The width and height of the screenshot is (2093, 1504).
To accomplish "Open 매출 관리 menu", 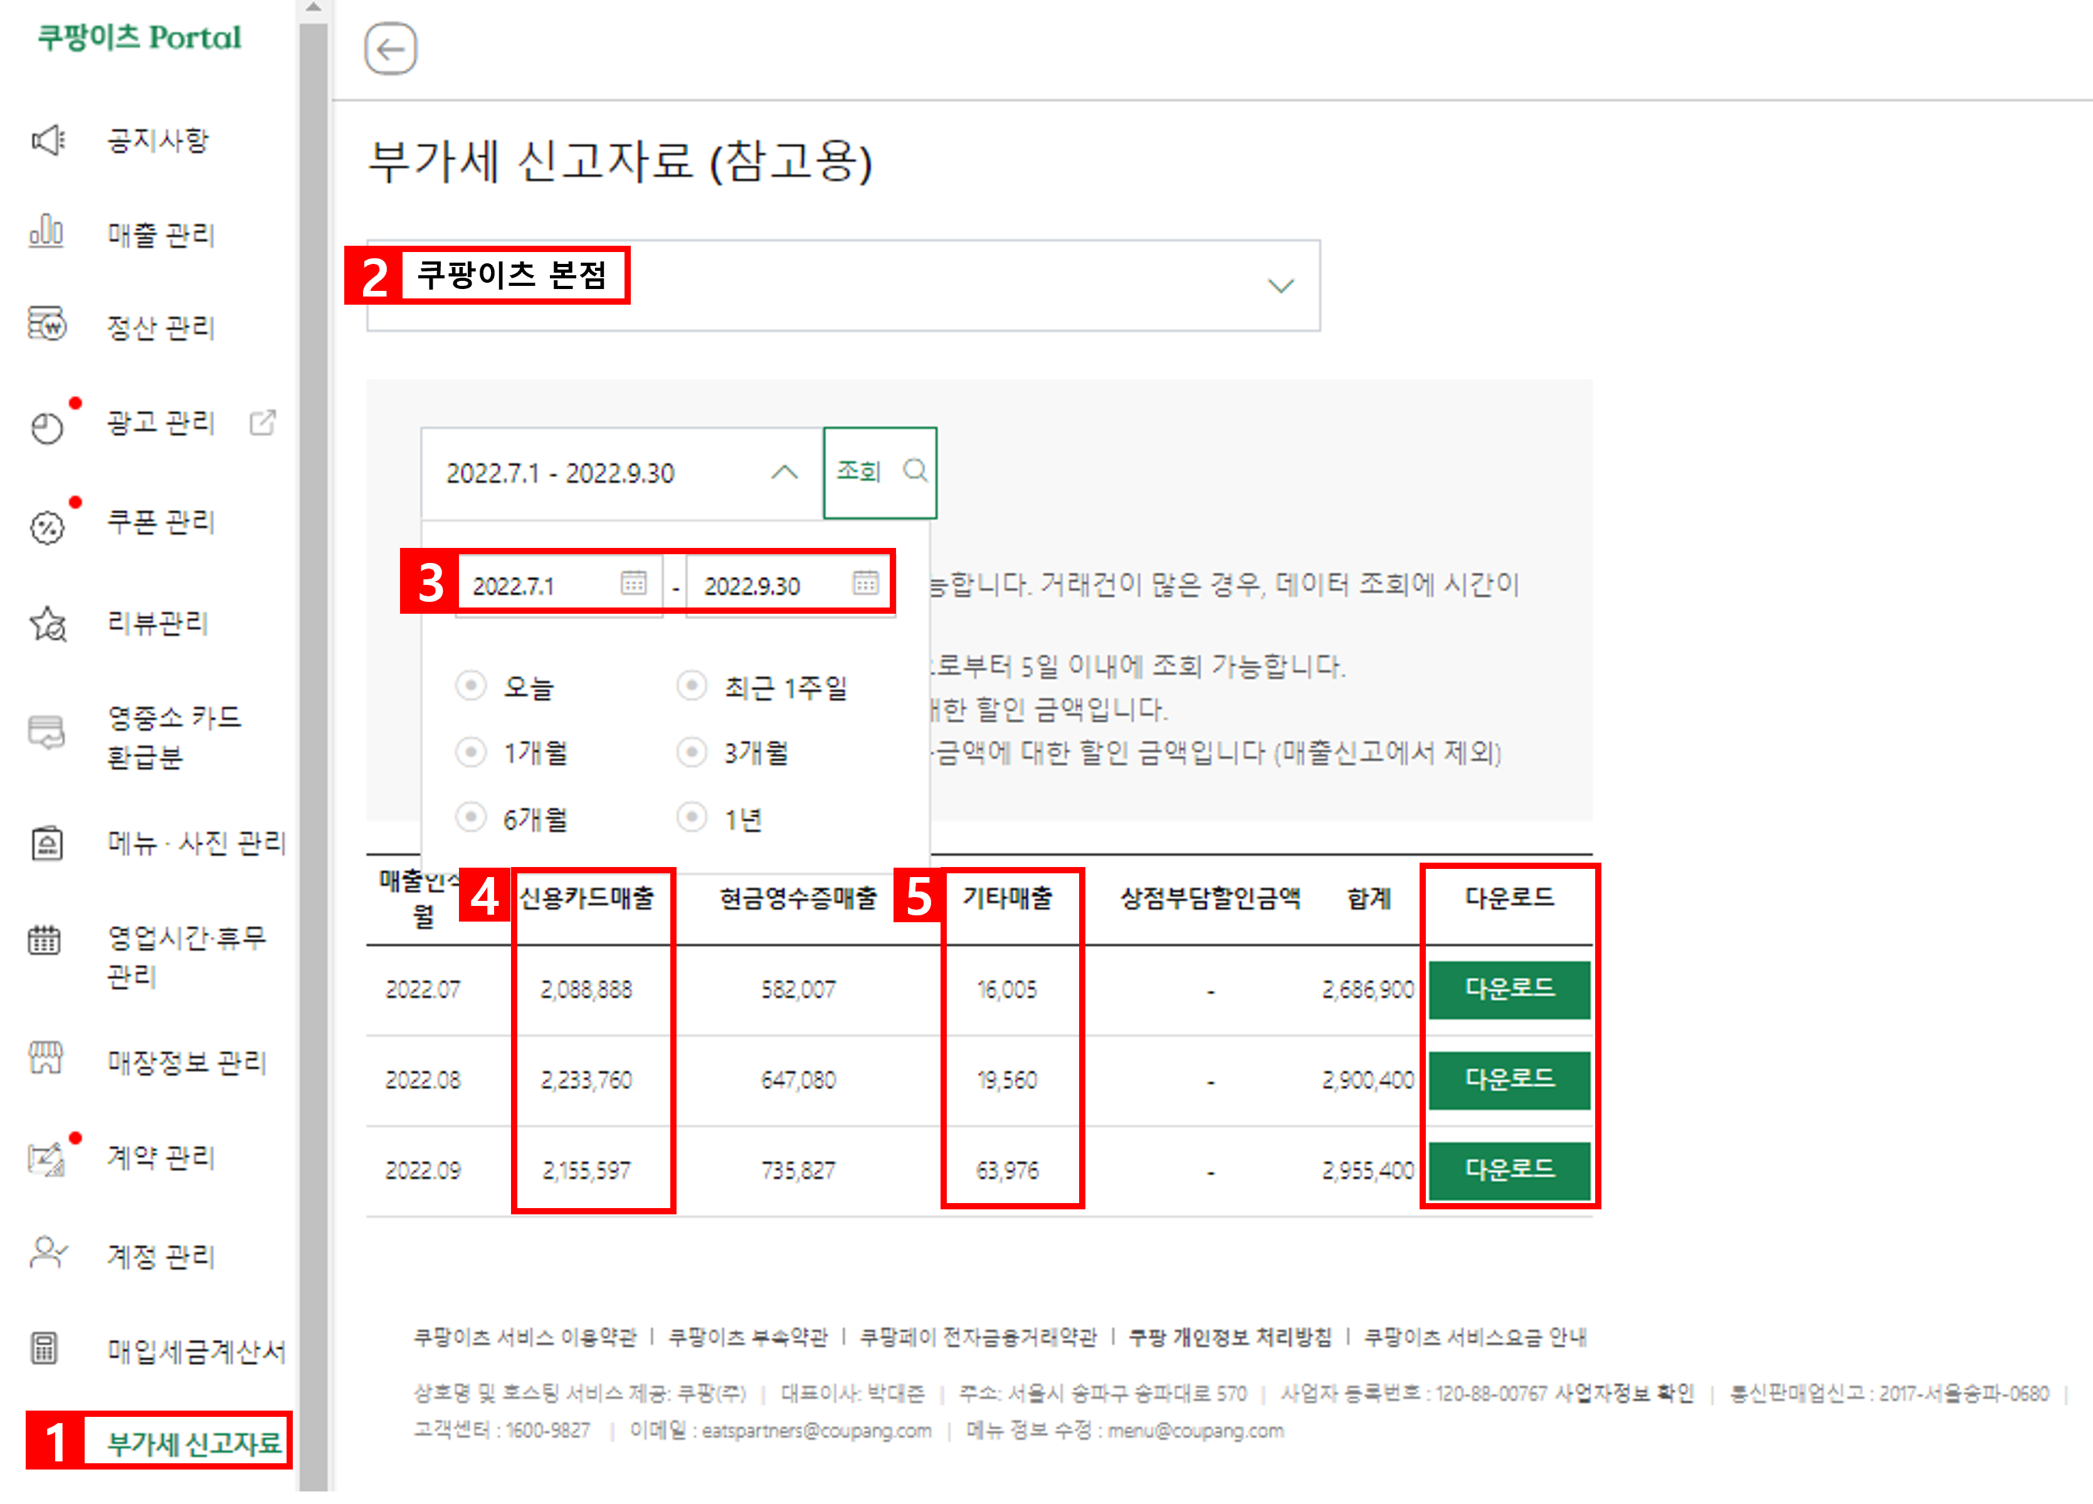I will [x=161, y=234].
